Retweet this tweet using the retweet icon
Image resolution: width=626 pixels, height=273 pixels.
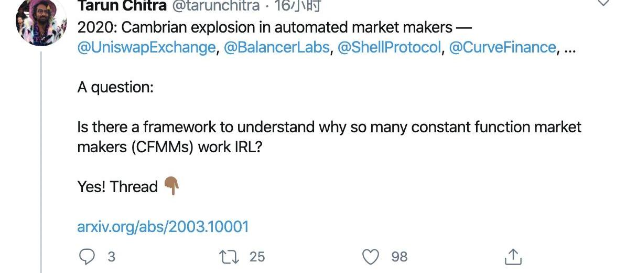click(229, 256)
